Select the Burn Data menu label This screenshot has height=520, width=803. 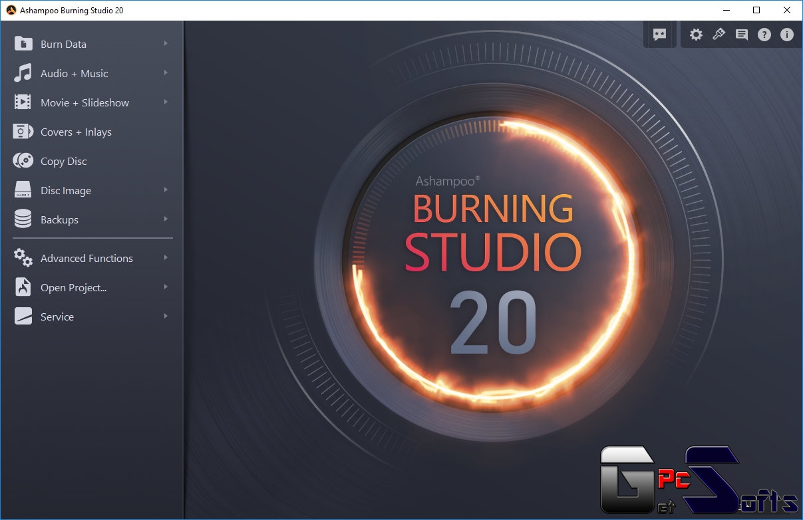point(63,45)
